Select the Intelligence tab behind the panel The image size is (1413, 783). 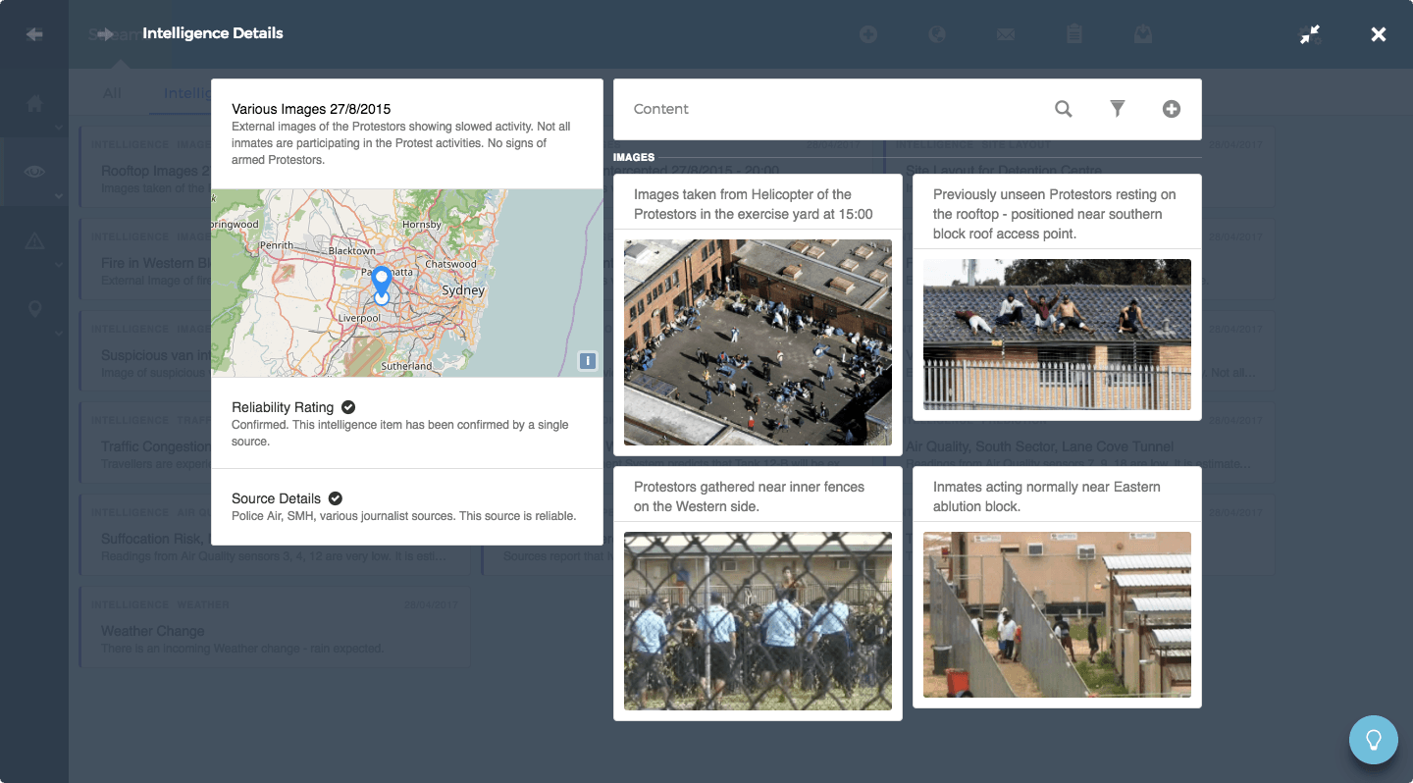pos(186,93)
